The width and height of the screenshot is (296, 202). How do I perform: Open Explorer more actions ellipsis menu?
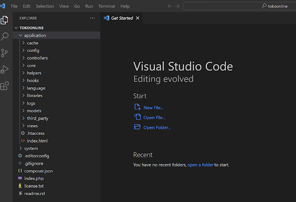(x=92, y=18)
